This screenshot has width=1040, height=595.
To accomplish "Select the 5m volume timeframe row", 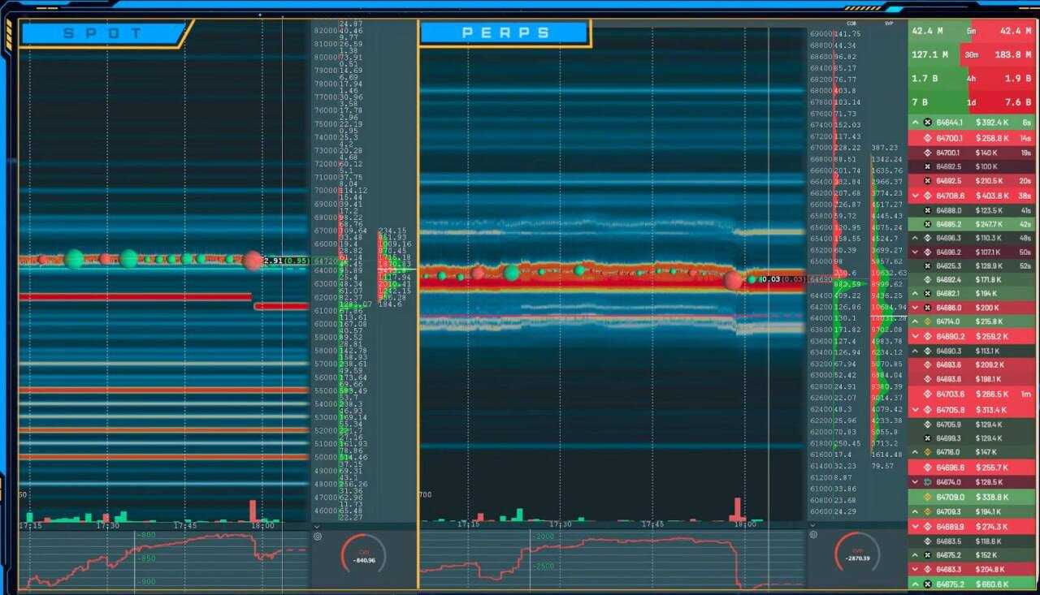I will point(973,31).
